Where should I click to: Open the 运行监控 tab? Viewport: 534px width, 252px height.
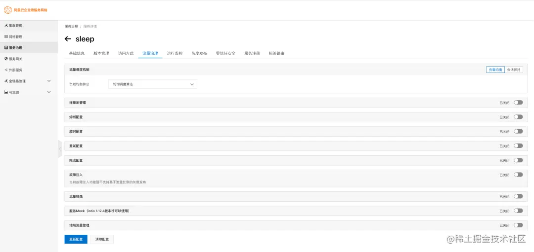click(175, 53)
